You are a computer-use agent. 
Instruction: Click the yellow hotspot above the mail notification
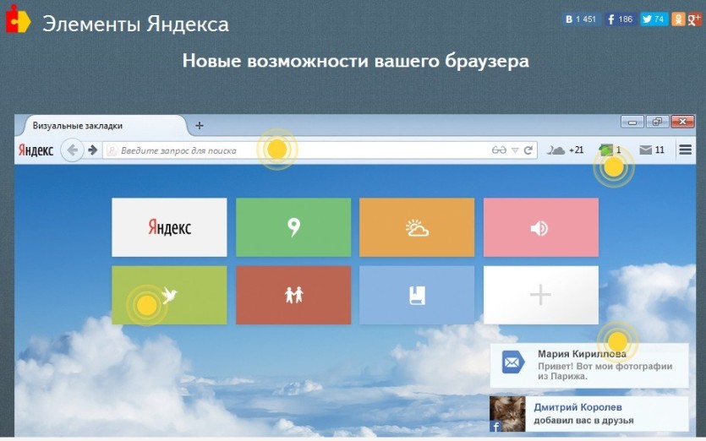[617, 341]
